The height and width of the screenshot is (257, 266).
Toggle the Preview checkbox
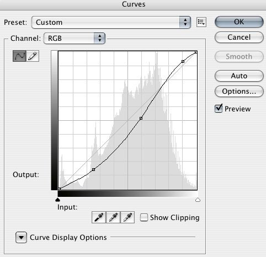tap(219, 108)
